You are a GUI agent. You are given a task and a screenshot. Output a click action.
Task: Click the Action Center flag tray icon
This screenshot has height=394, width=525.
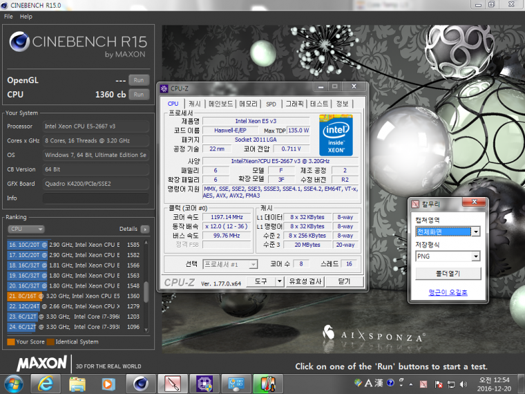point(438,384)
